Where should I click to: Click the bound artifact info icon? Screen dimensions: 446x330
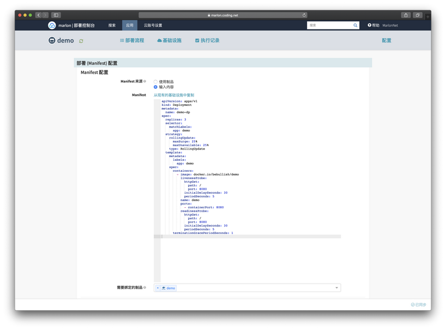145,287
